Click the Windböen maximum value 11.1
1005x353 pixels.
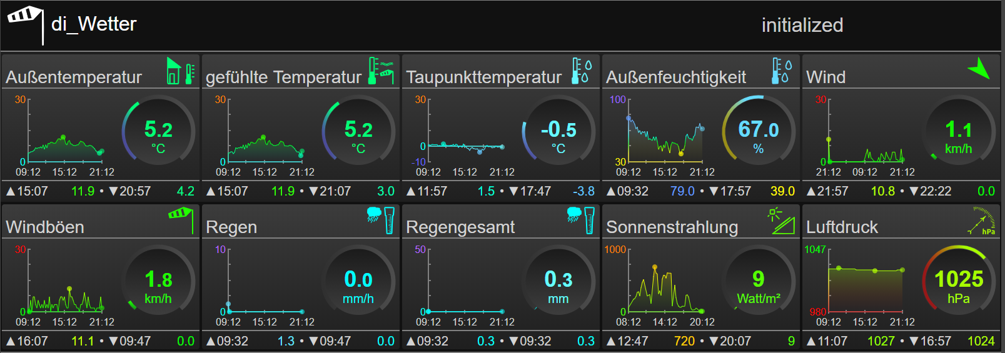pos(83,341)
